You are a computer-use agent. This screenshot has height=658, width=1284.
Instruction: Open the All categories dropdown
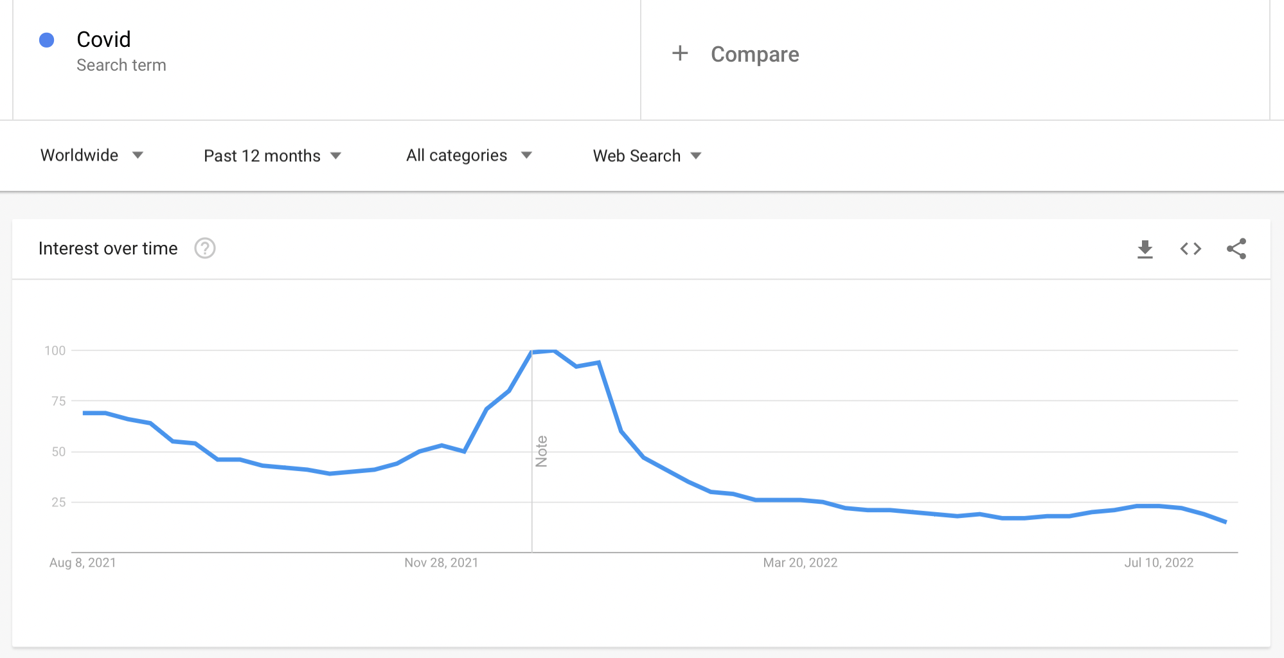[469, 156]
